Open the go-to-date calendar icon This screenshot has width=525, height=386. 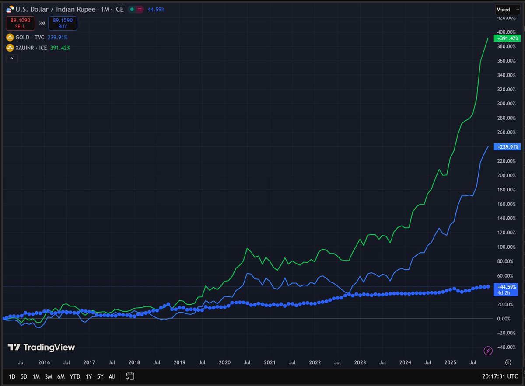tap(129, 376)
